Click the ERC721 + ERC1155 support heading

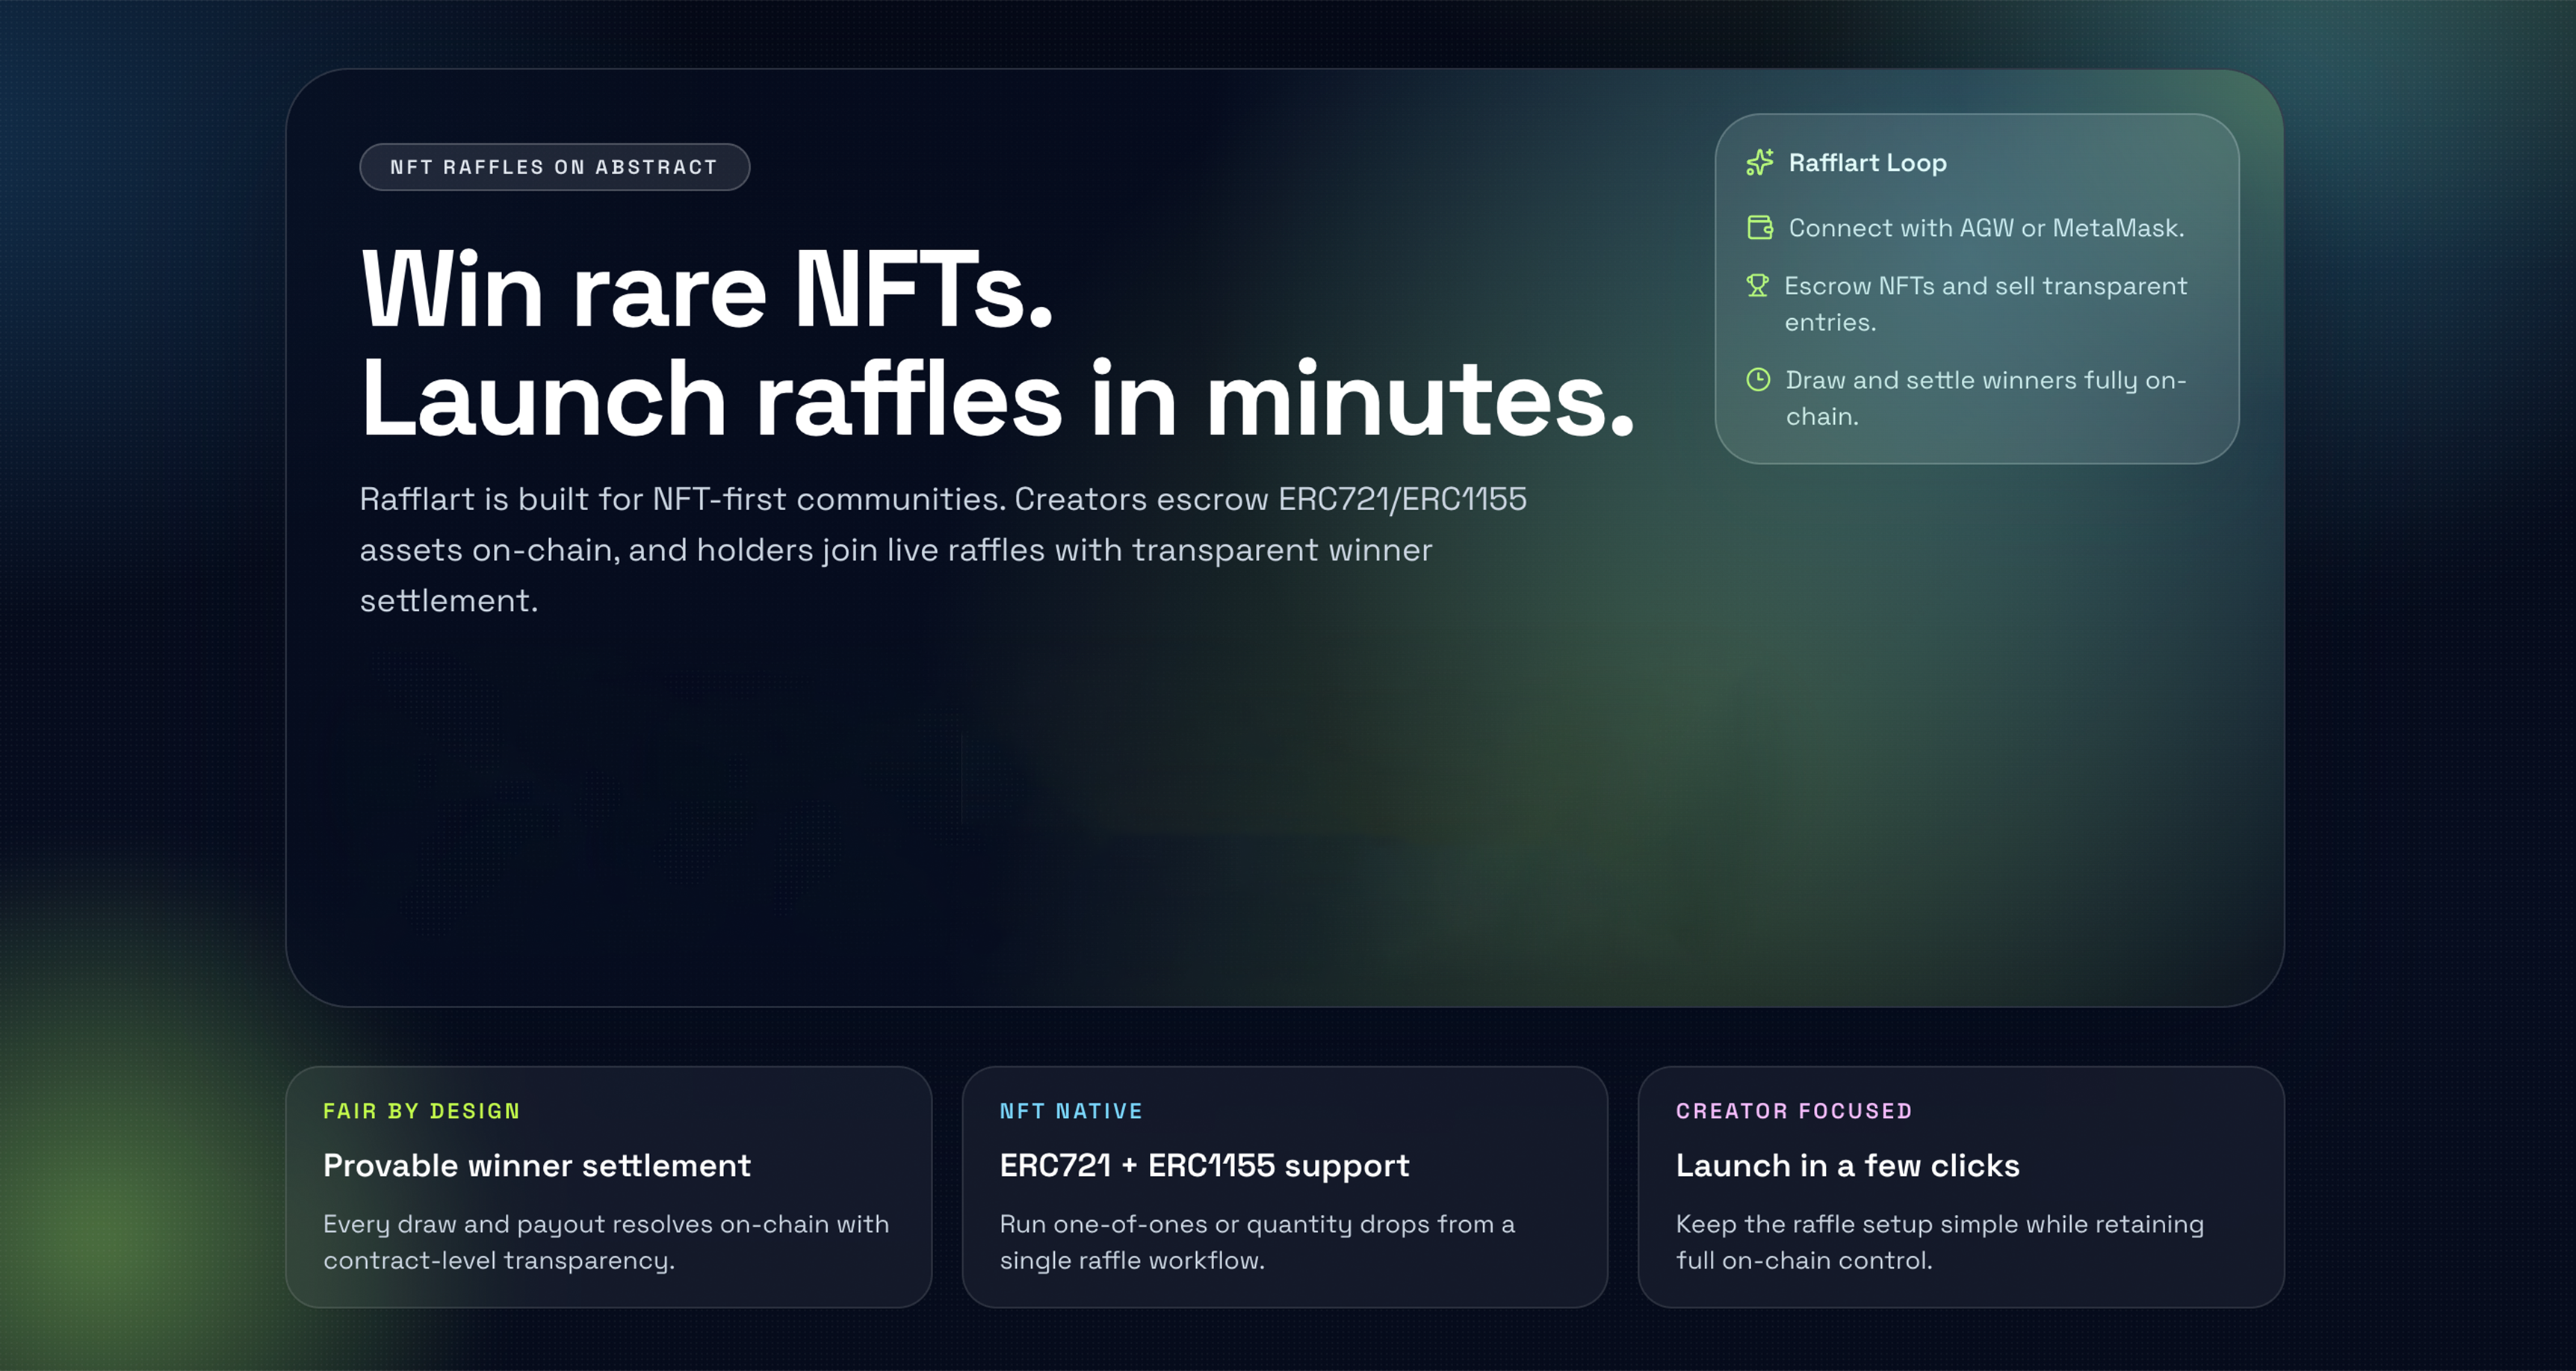(1204, 1165)
